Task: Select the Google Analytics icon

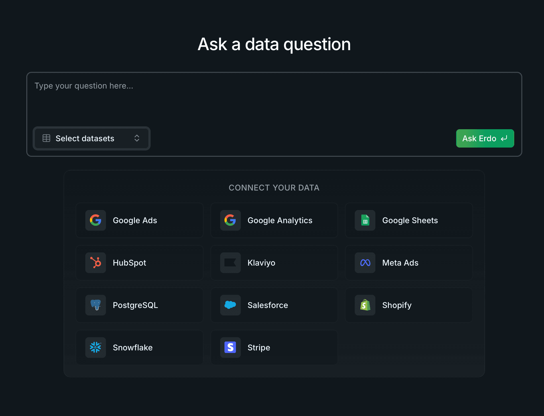Action: click(x=230, y=220)
